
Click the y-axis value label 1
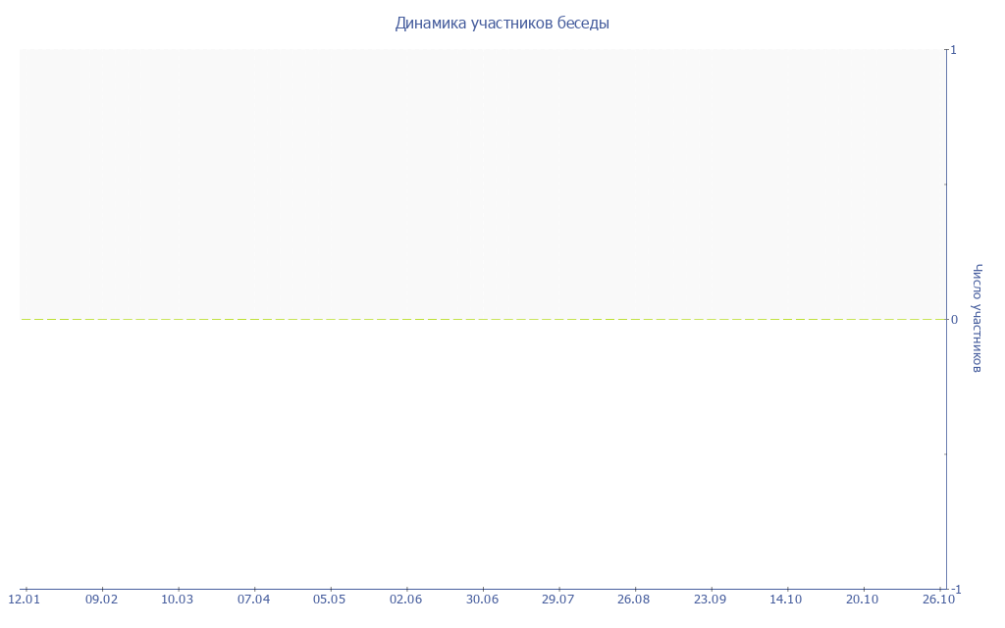coord(953,50)
